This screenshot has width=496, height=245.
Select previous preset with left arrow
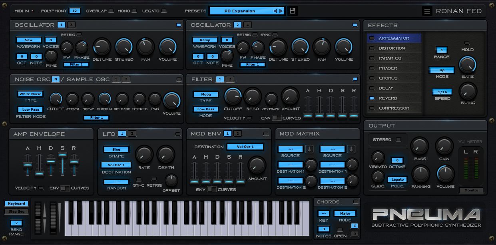tap(275, 11)
